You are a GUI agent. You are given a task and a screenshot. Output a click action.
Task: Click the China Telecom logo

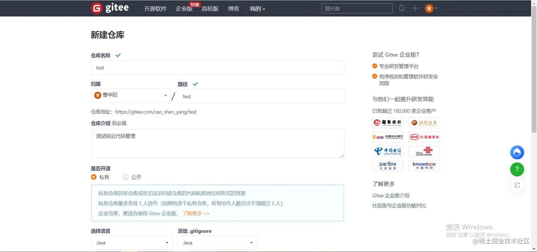(388, 151)
